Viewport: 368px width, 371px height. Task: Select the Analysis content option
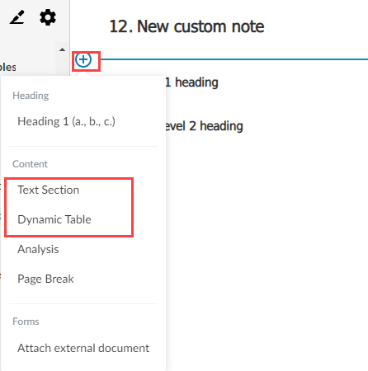[38, 249]
